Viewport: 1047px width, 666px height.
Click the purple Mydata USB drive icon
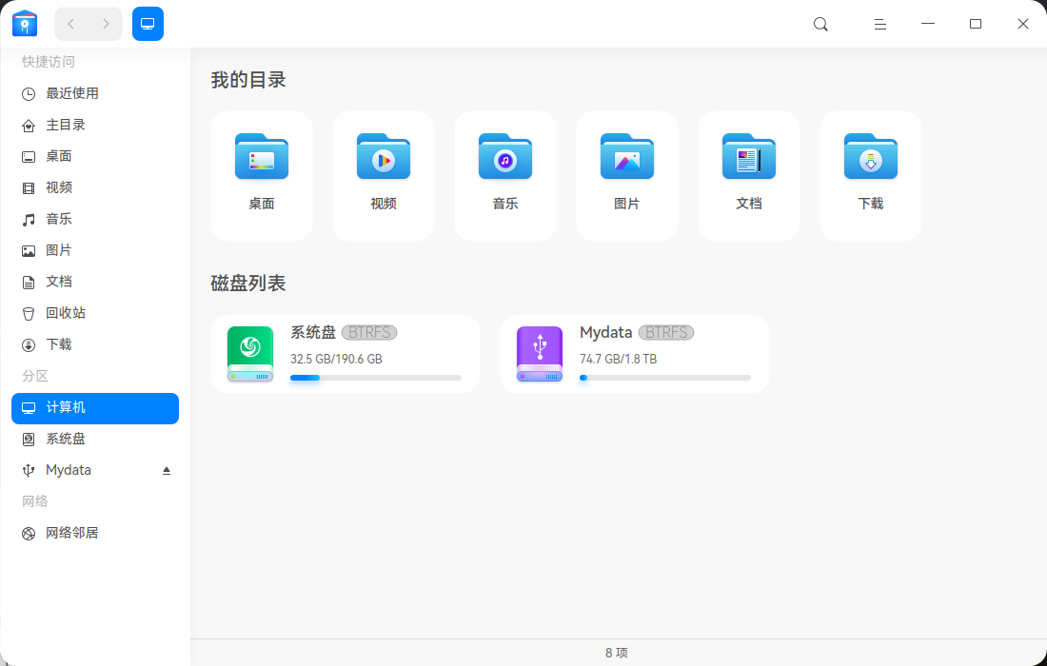(540, 354)
